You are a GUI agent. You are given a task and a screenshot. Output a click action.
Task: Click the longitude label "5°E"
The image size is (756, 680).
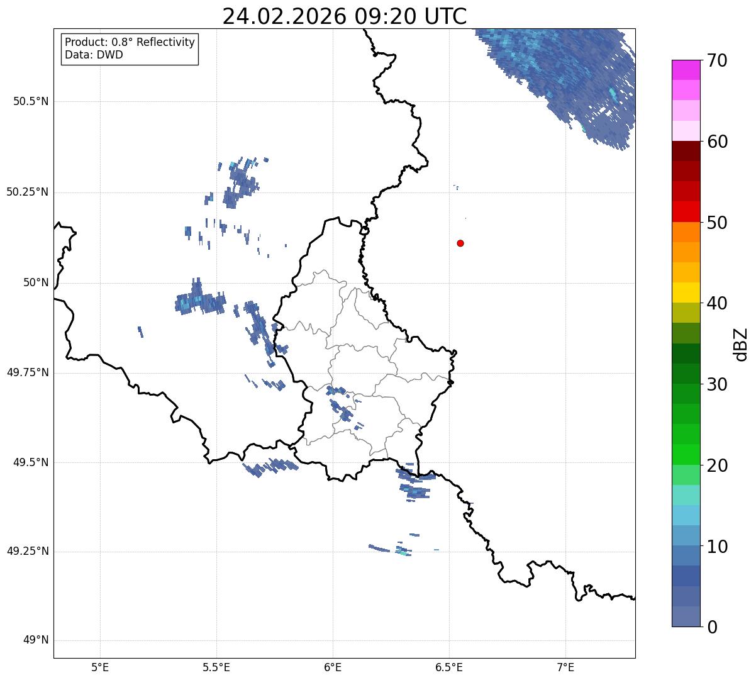100,667
